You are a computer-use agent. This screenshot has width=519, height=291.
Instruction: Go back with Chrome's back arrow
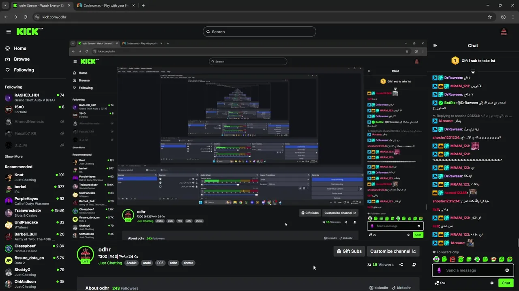click(6, 17)
